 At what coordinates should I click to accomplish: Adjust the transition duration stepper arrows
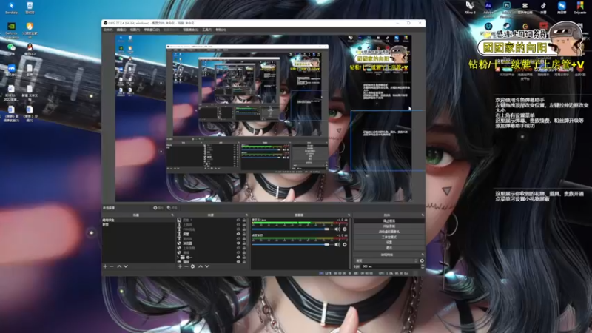(423, 266)
